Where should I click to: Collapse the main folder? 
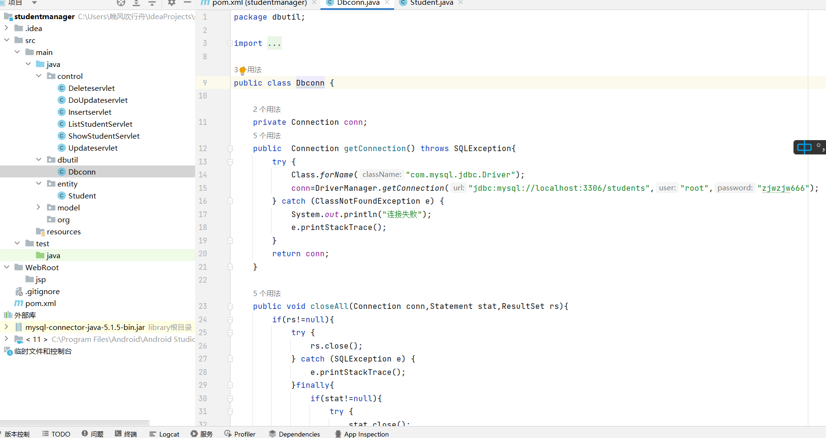[17, 52]
